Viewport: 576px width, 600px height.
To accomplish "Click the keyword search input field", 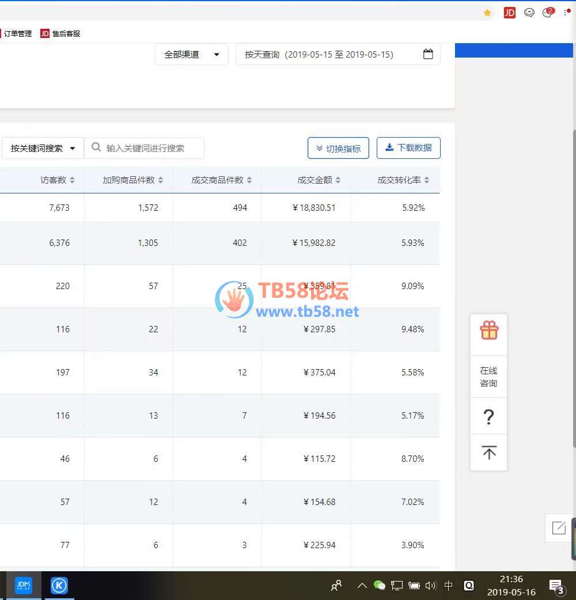I will [150, 148].
